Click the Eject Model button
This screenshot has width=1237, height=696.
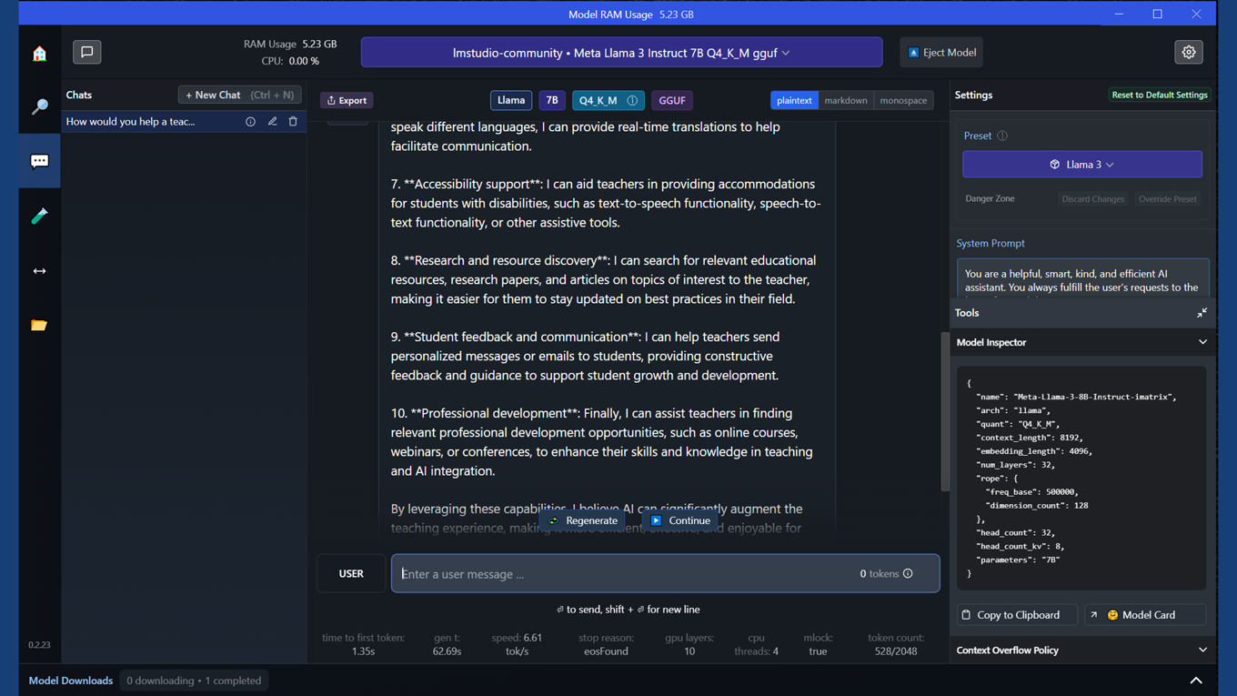(941, 53)
